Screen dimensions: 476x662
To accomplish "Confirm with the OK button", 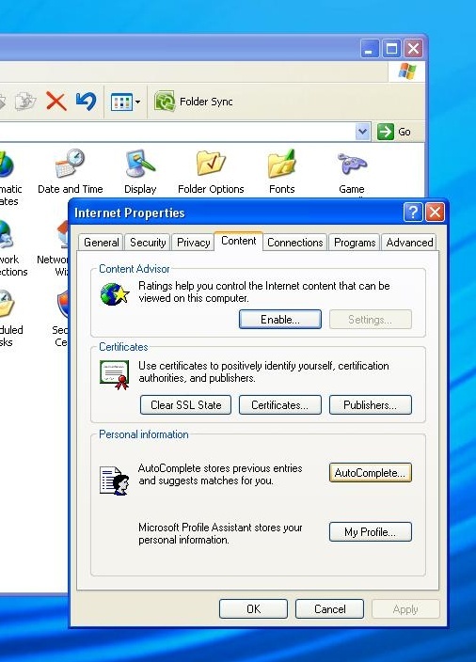I will click(253, 609).
